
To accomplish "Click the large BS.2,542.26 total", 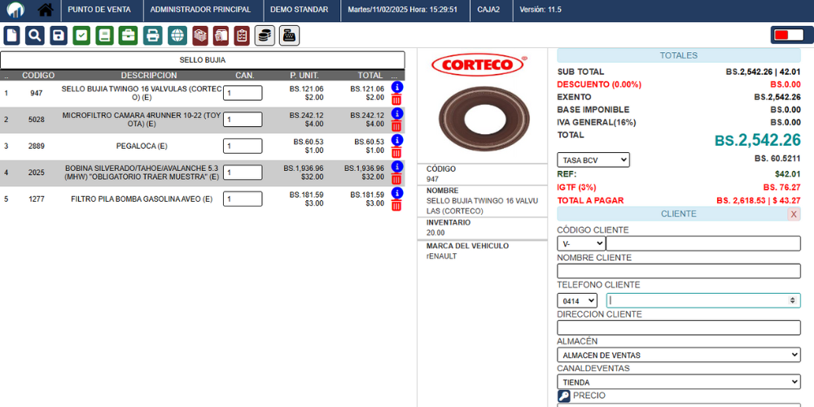I will click(758, 140).
